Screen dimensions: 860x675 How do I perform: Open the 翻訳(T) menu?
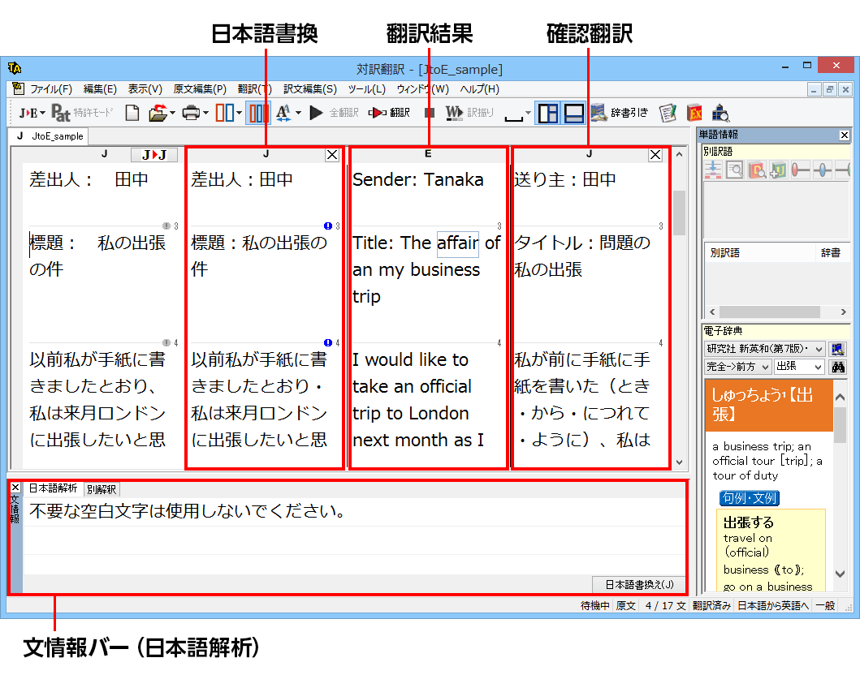[254, 89]
